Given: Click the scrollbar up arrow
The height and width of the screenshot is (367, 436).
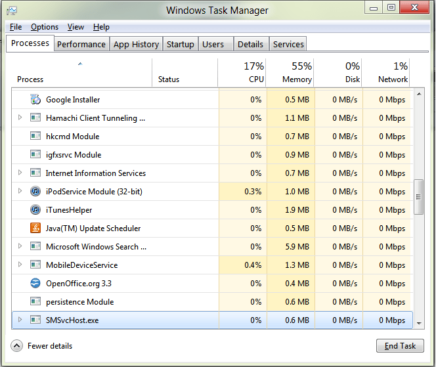Looking at the screenshot, I should coord(419,94).
